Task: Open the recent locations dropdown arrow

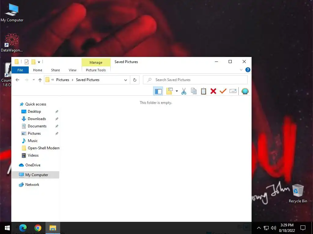Action: point(34,80)
